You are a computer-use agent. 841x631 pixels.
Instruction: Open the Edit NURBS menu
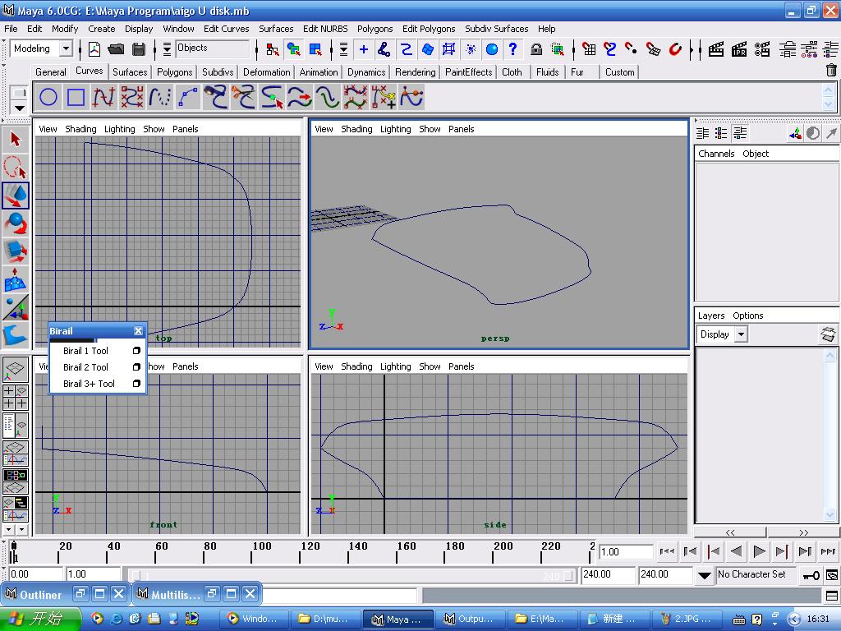pos(325,29)
